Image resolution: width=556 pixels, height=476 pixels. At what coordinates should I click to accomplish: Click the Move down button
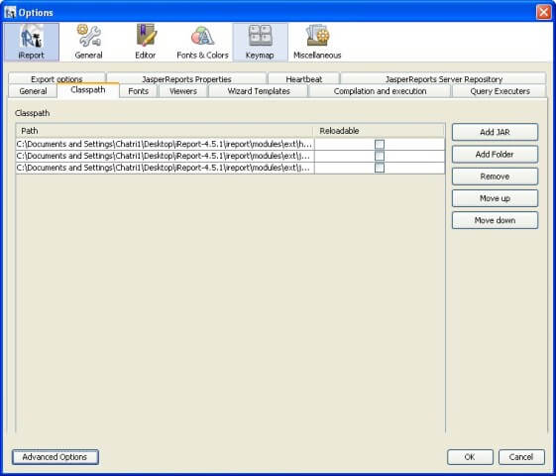click(495, 220)
